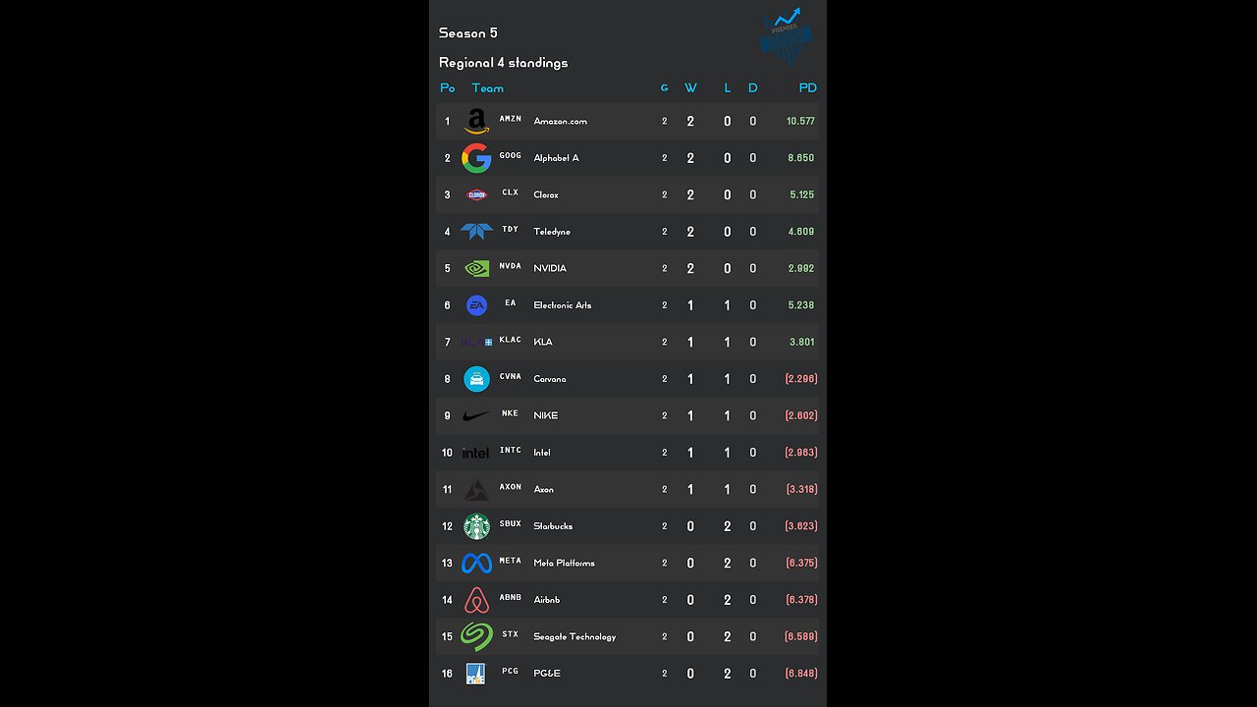Click the Airbnb logo icon
1257x707 pixels.
click(x=476, y=600)
